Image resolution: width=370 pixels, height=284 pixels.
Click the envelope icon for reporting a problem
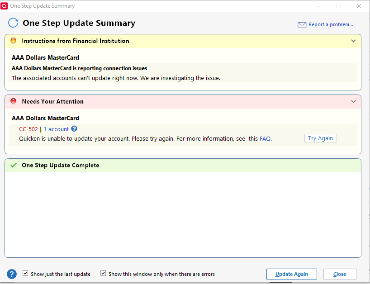(x=302, y=25)
